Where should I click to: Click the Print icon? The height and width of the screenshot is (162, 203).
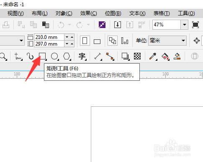tap(6, 25)
